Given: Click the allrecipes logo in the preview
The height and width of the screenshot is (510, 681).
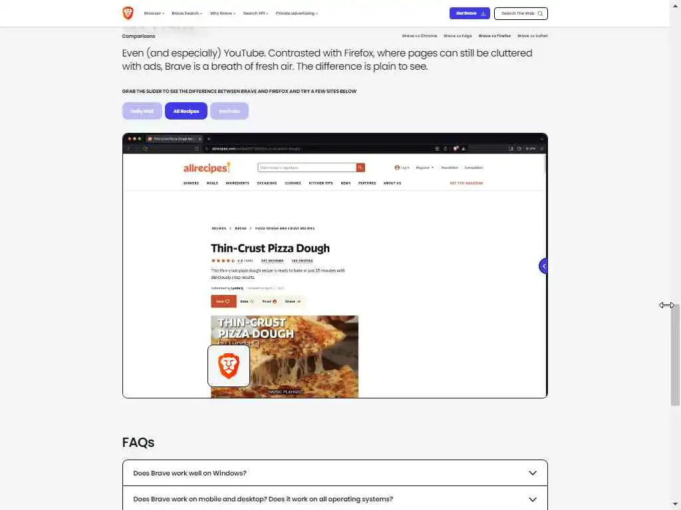Looking at the screenshot, I should 207,168.
